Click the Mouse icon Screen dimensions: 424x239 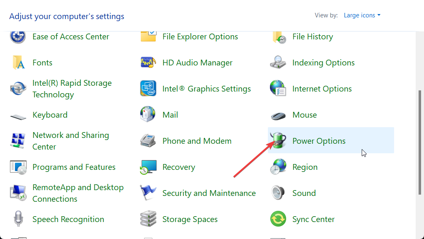(x=278, y=115)
